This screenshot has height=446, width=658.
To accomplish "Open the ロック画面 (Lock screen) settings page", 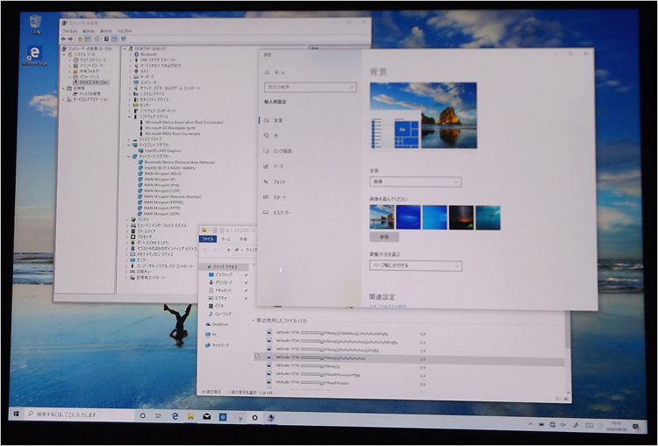I will click(x=283, y=151).
